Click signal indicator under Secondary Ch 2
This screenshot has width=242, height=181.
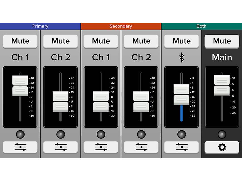(141, 134)
